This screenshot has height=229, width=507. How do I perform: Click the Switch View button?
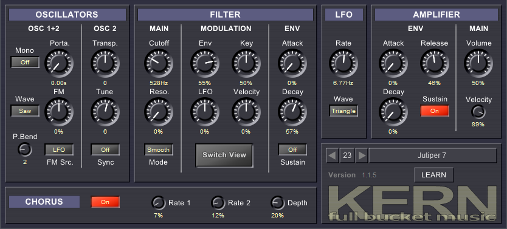tap(224, 156)
